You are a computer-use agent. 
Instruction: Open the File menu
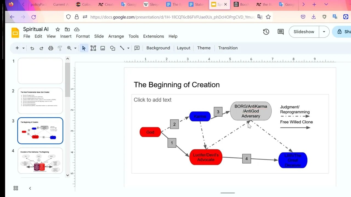point(27,36)
